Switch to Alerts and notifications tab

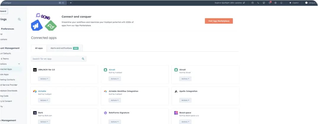pyautogui.click(x=64, y=48)
